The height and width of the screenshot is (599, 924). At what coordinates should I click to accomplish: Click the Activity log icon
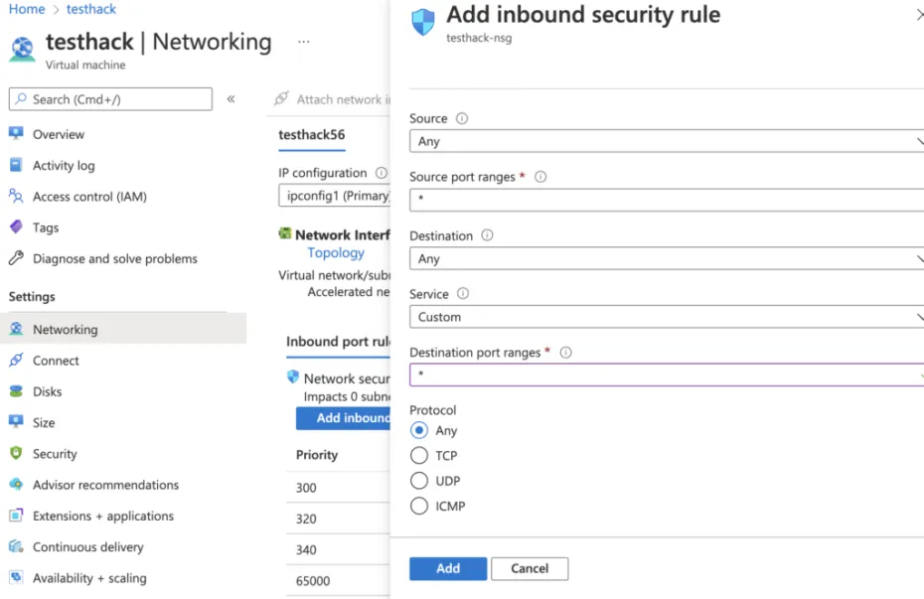16,165
